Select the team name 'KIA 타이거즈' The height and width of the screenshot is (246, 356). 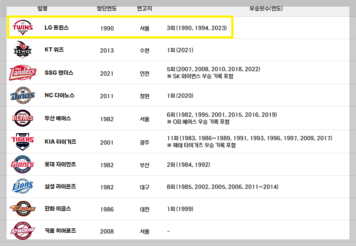point(60,142)
